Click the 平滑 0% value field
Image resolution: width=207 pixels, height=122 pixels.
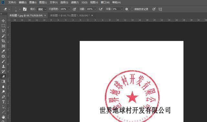coord(116,9)
